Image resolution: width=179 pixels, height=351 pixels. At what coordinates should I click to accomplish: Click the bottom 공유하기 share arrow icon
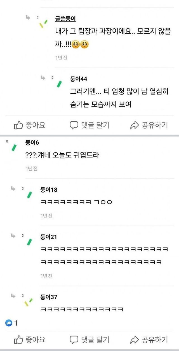click(135, 340)
